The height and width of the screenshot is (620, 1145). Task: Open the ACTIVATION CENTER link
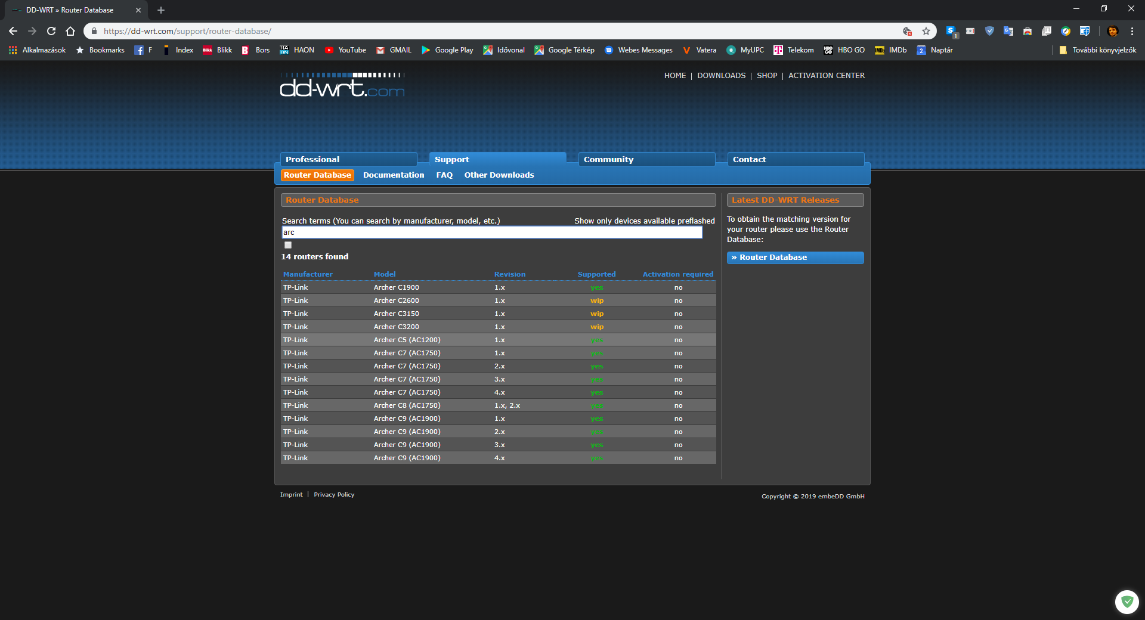click(827, 76)
